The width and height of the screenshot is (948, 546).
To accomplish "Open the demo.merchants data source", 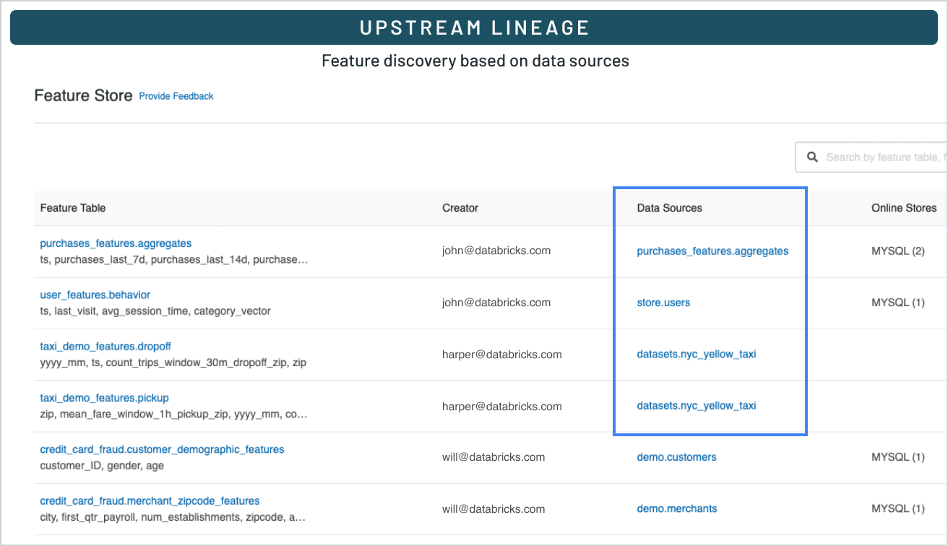I will [x=676, y=508].
